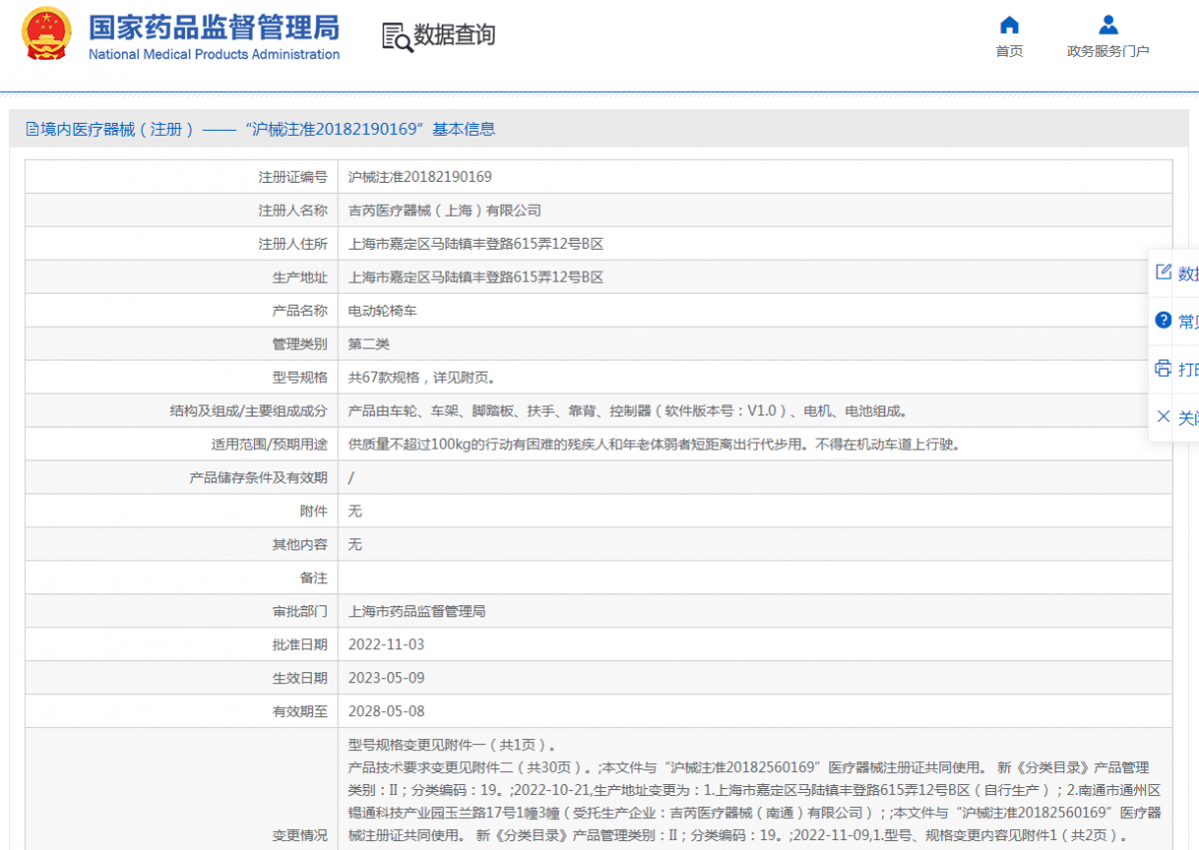
Task: Click the 备注 row label
Action: pyautogui.click(x=314, y=577)
